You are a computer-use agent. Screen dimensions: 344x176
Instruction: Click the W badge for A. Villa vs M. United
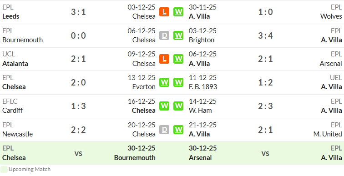tap(178, 130)
